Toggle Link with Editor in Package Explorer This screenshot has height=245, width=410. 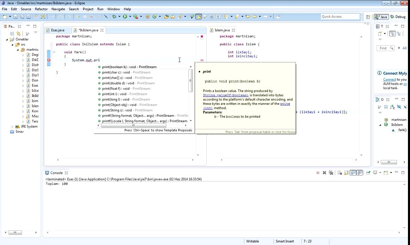coord(18,34)
